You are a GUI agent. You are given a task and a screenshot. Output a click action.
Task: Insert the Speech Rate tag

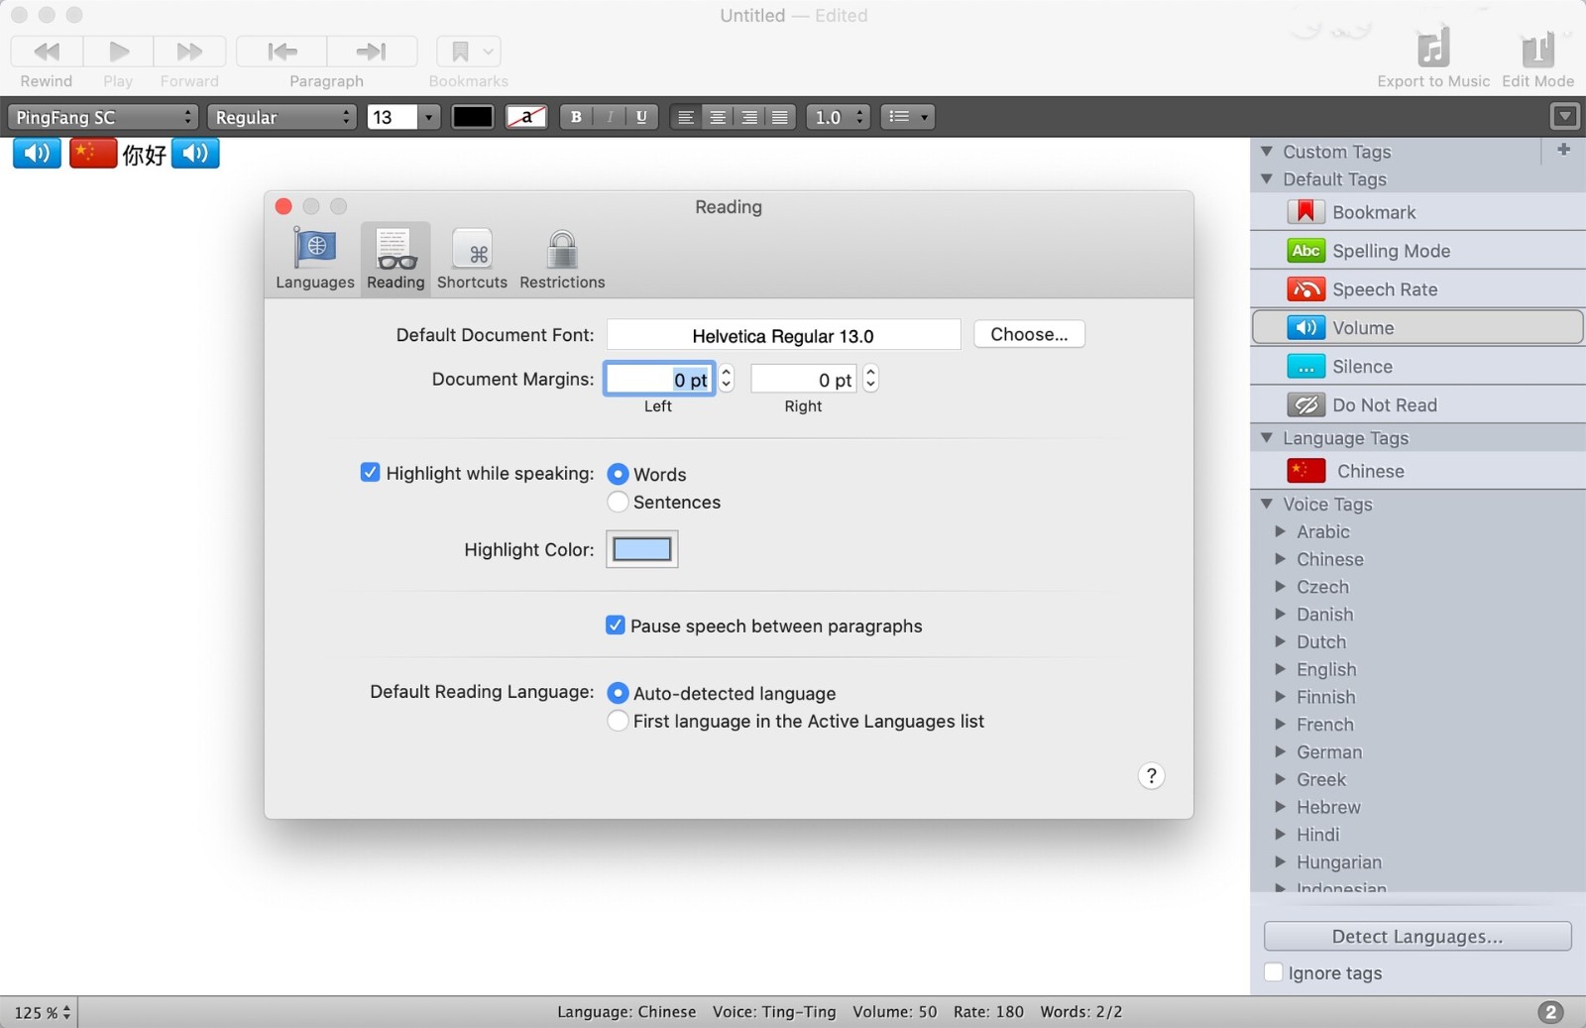[1418, 289]
